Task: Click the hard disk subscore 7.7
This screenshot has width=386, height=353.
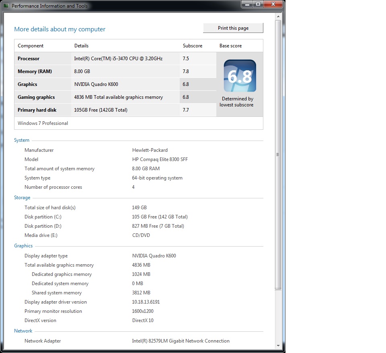Action: point(186,110)
